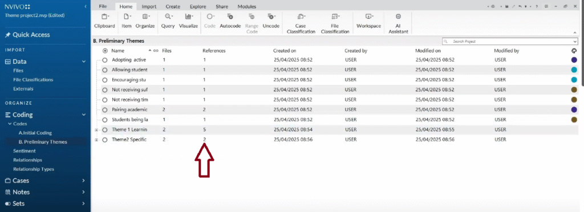Expand the Cases section chevron
The width and height of the screenshot is (584, 212).
point(84,181)
